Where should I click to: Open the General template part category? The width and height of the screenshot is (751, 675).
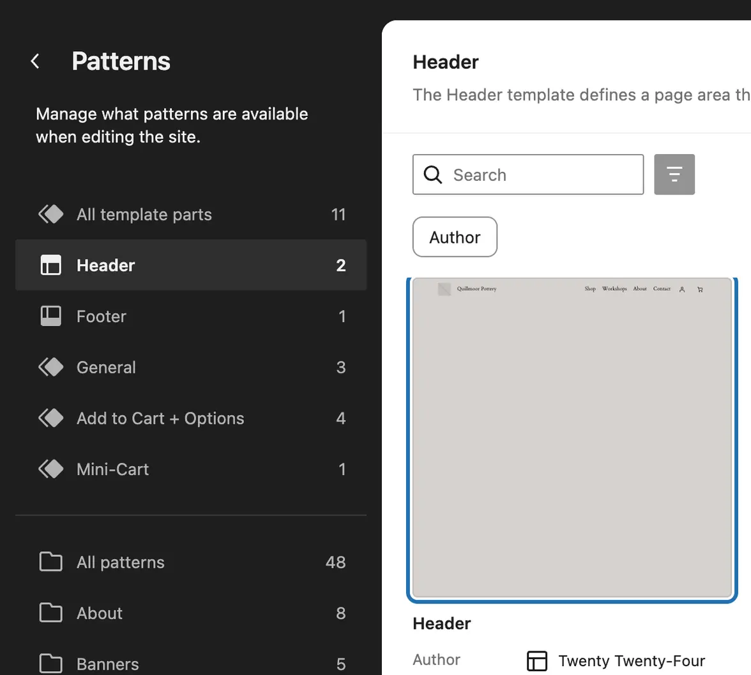191,367
